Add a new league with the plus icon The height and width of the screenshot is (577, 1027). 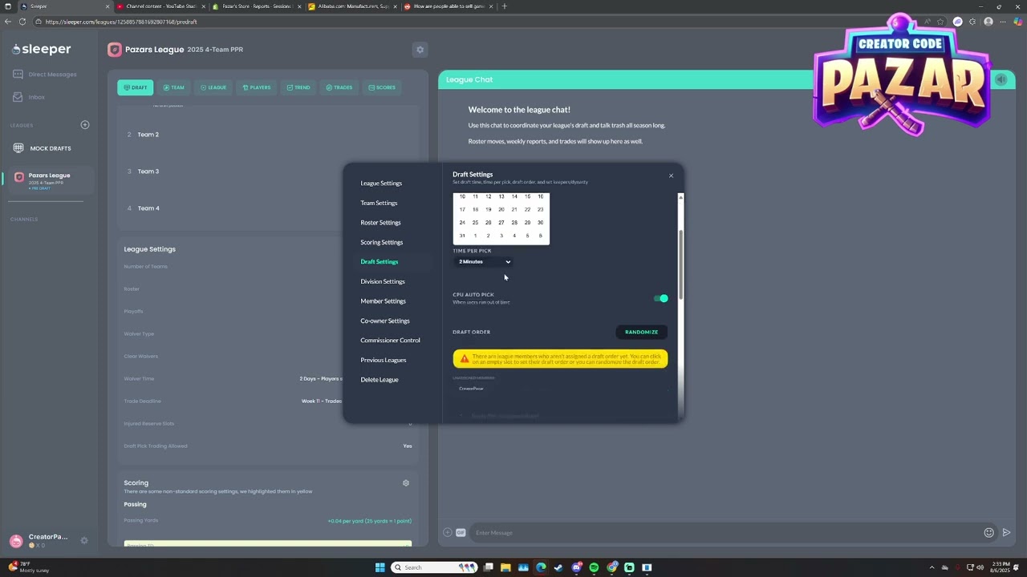[x=85, y=125]
